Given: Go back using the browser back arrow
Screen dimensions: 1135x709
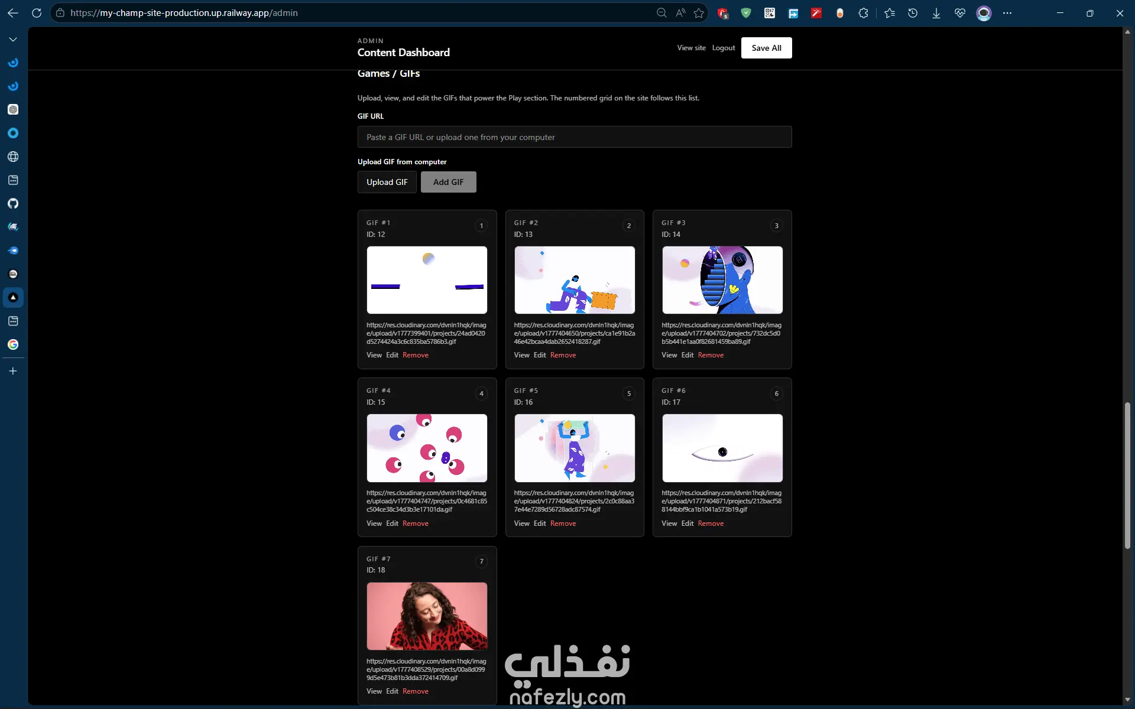Looking at the screenshot, I should tap(13, 13).
